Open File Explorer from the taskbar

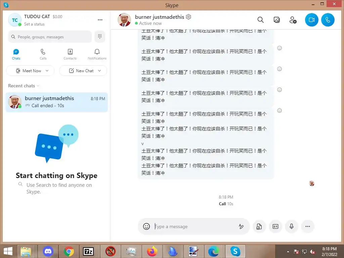pos(26,251)
